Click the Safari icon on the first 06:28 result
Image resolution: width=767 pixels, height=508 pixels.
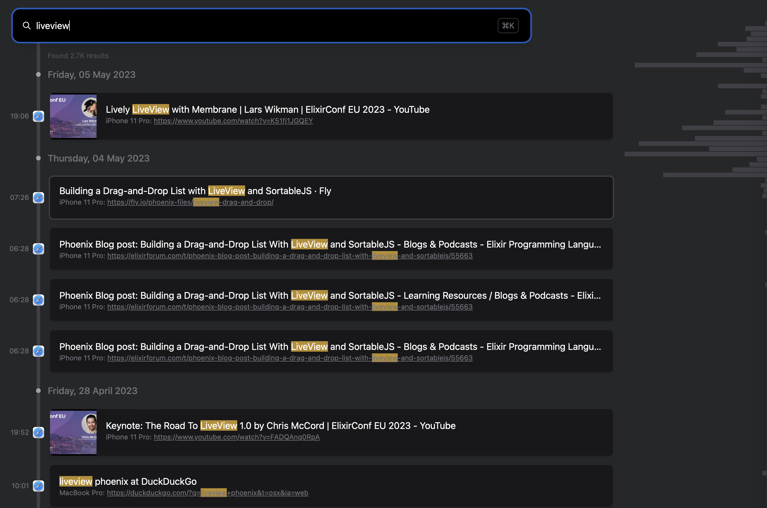point(39,249)
